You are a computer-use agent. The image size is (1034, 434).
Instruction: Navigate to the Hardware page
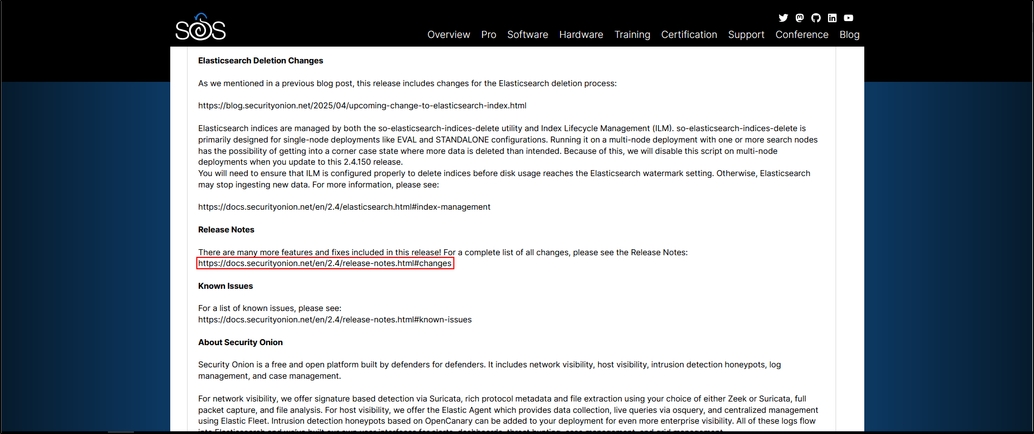coord(581,35)
